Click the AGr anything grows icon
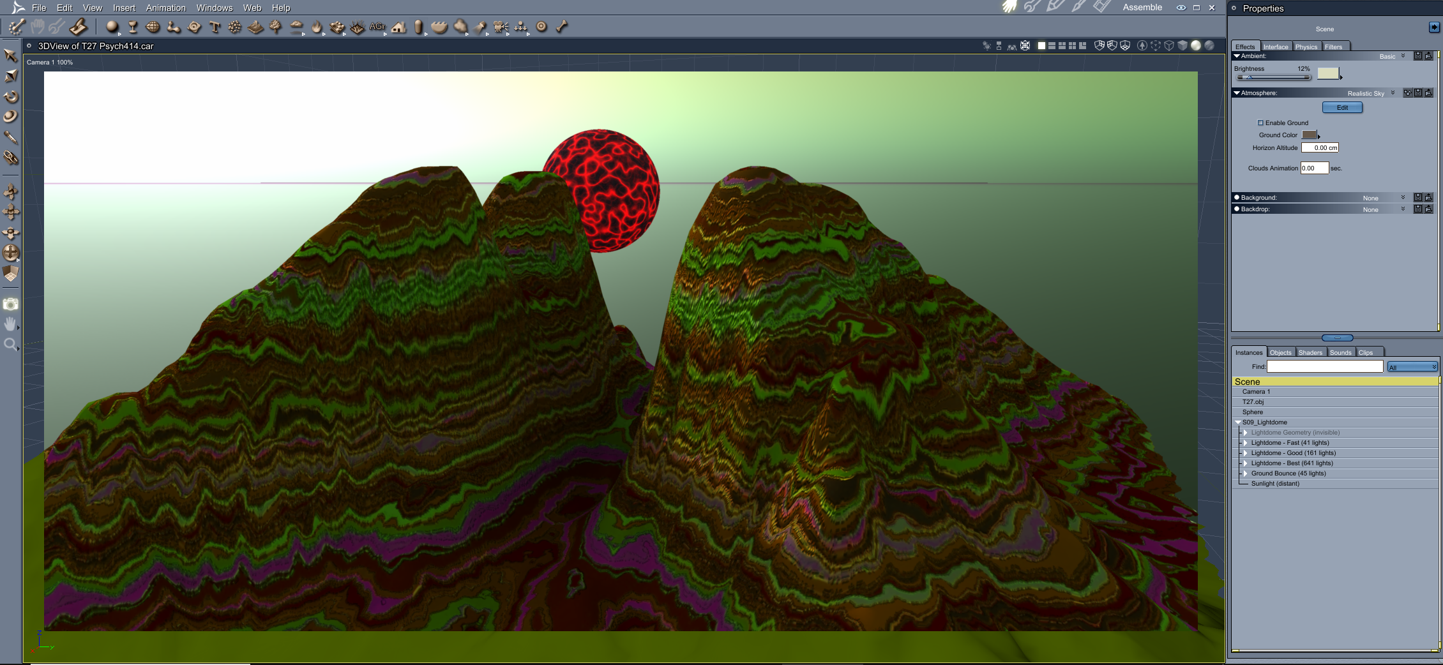 [377, 27]
